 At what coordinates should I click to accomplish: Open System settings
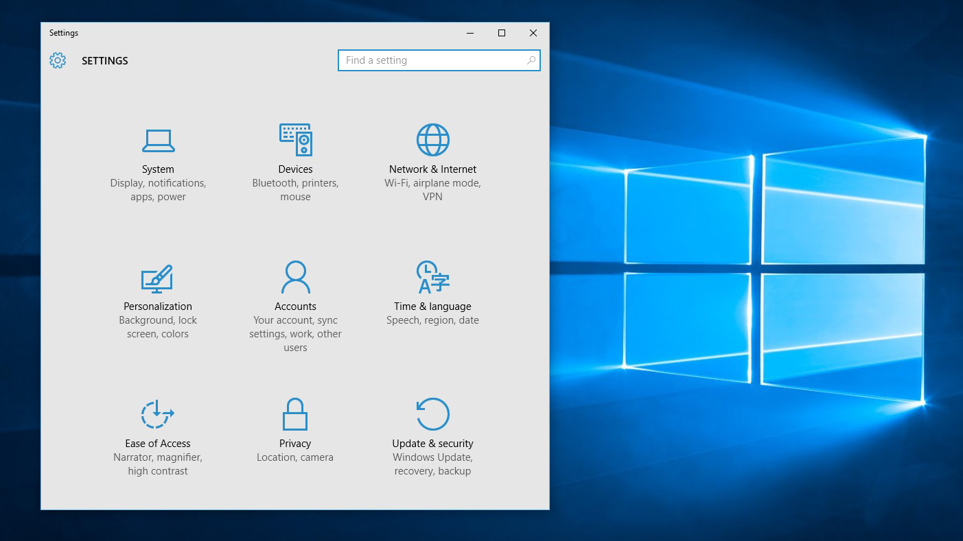click(158, 151)
